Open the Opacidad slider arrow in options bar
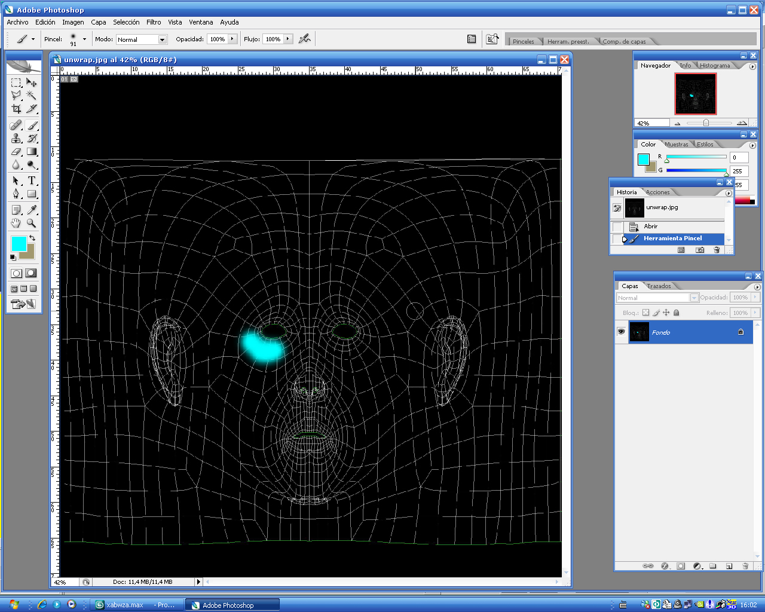765x612 pixels. click(232, 39)
